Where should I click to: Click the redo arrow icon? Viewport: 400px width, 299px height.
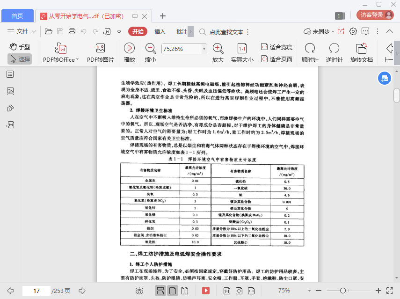[95, 31]
